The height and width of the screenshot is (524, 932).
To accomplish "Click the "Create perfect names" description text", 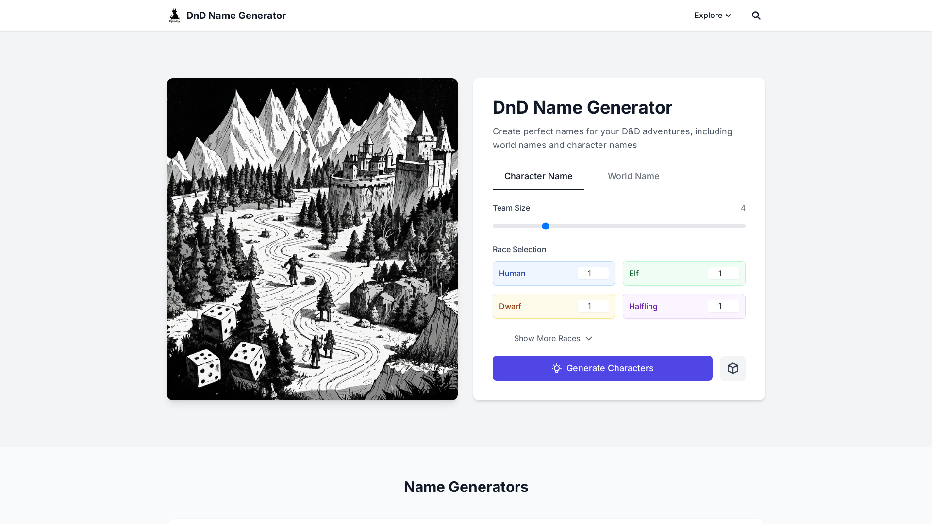I will pyautogui.click(x=613, y=138).
